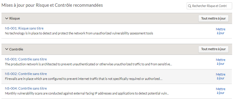Screen dimensions: 233x105
Task: Click Mettre à jour for NS-001 risk
Action: [x=220, y=31]
